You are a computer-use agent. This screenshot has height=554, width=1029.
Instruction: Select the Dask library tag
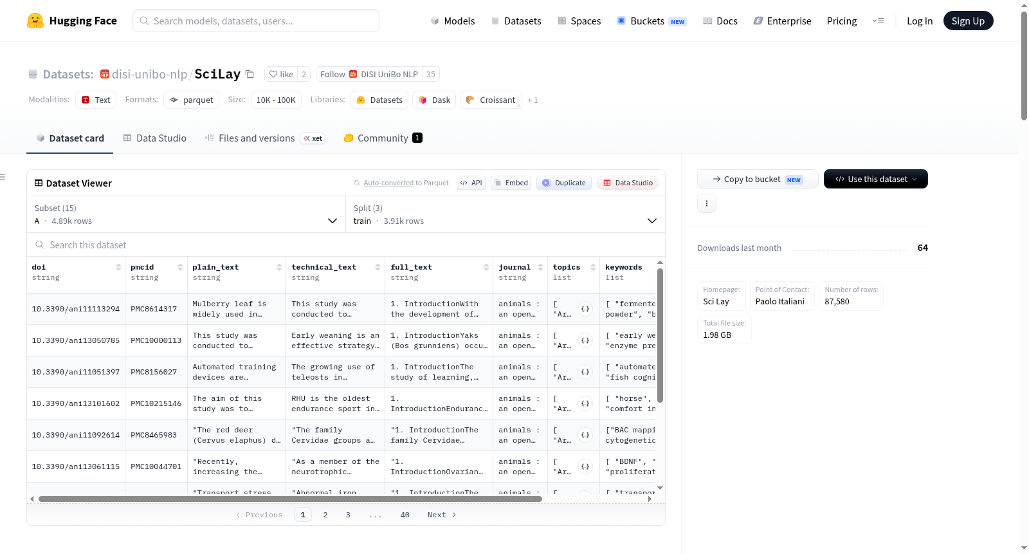[x=434, y=100]
